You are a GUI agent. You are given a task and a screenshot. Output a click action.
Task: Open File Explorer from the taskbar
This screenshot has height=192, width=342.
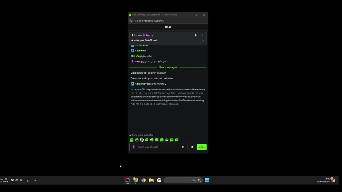(151, 180)
